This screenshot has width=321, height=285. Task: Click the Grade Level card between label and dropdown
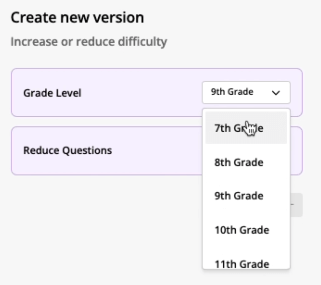(142, 93)
